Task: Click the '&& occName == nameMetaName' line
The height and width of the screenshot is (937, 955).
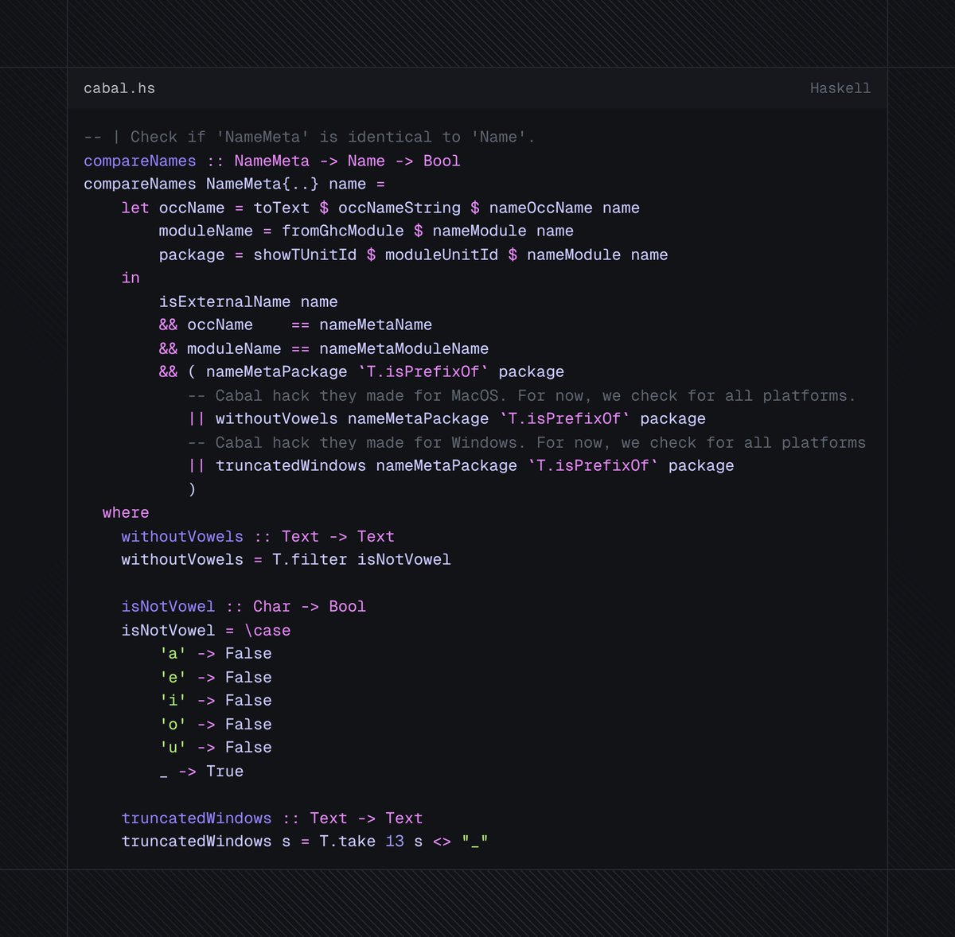Action: [295, 325]
